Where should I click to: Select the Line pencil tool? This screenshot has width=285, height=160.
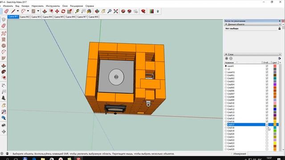pos(13,11)
